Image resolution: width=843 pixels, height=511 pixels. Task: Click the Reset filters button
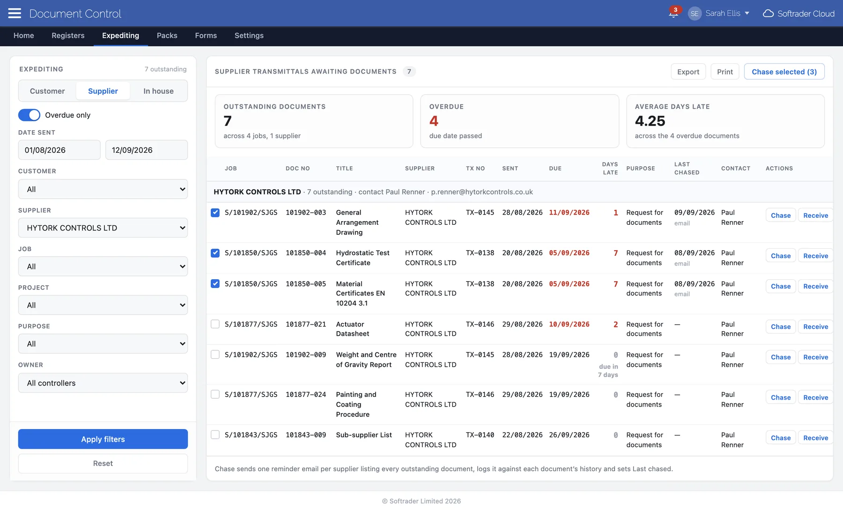[103, 464]
